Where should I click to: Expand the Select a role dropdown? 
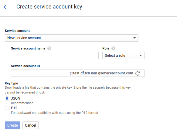coord(123,56)
